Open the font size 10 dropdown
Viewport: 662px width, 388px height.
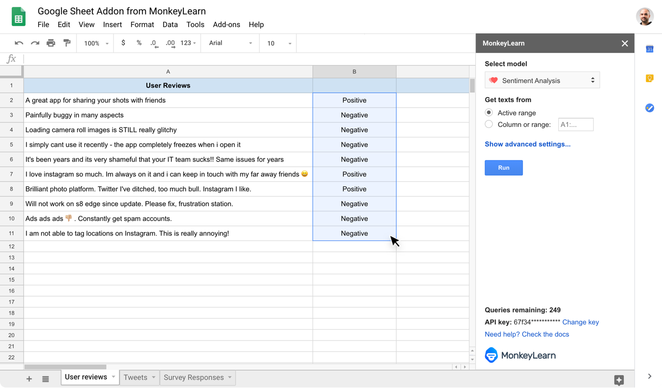(279, 43)
